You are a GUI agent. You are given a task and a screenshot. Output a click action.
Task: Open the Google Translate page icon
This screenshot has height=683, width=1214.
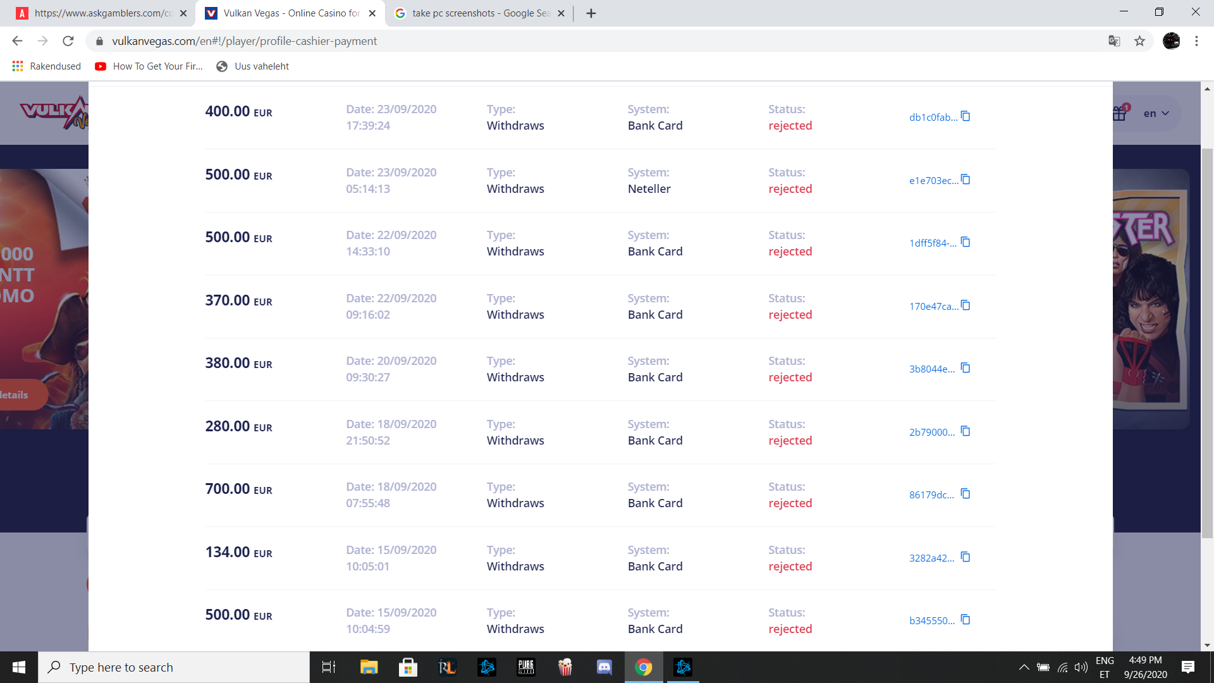pos(1114,41)
